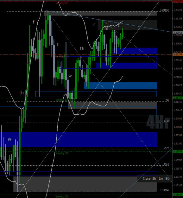Click the 1.22240 price axis value
Viewport: 183px width, 198px height.
[x=178, y=60]
